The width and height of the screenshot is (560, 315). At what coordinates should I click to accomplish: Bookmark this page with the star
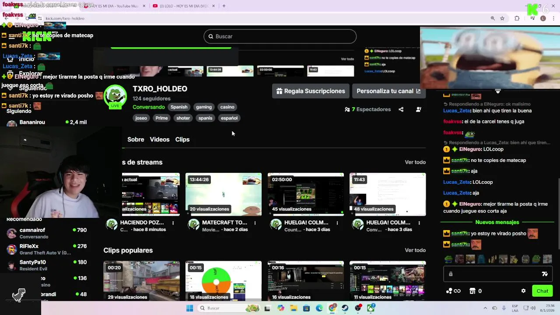pyautogui.click(x=502, y=18)
